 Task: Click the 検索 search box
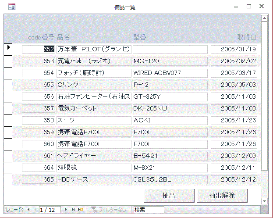click(x=149, y=210)
